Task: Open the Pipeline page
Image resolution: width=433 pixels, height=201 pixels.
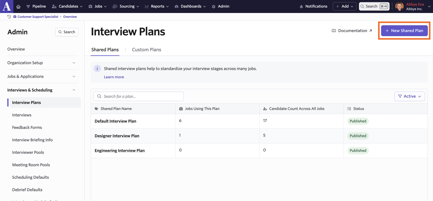Action: pyautogui.click(x=36, y=6)
